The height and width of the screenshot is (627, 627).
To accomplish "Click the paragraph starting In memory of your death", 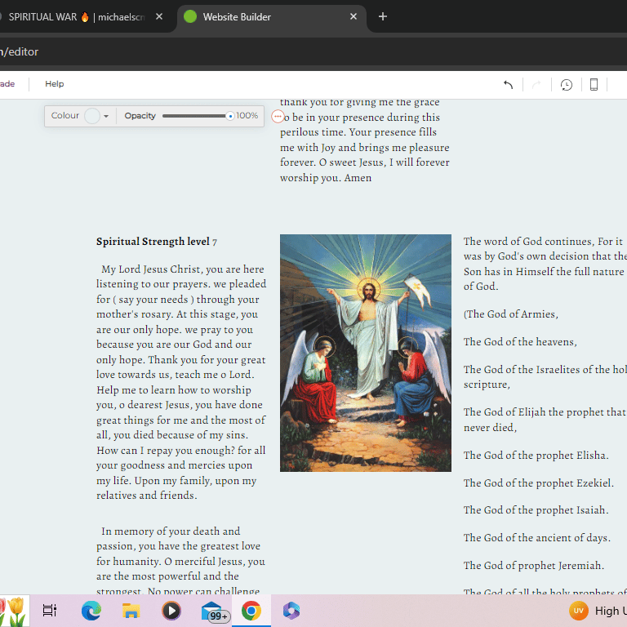I will pos(180,561).
